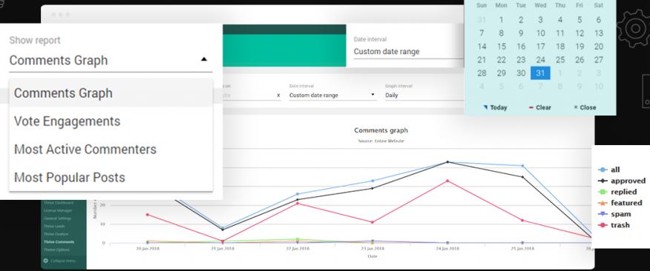Open Thrive Dashboard in the sidebar

[x=59, y=203]
